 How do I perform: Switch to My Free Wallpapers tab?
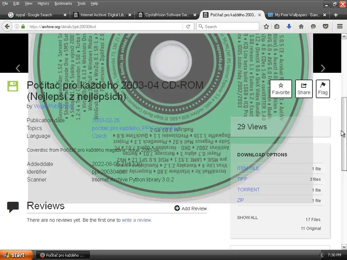(294, 15)
